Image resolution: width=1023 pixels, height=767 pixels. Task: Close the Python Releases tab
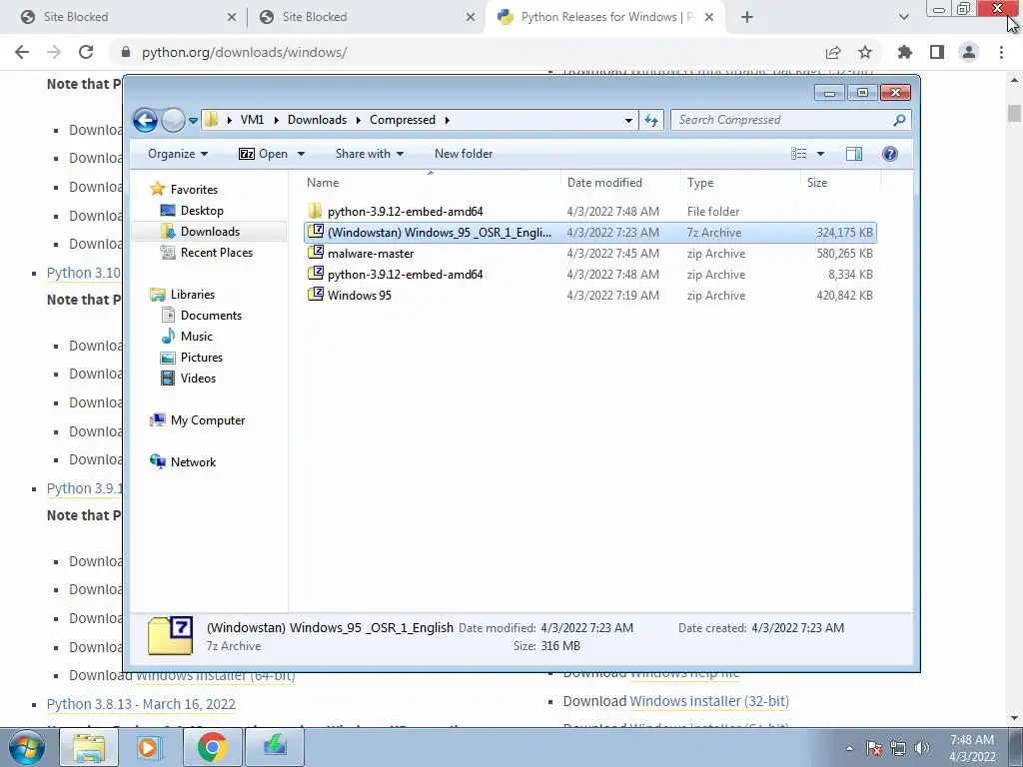click(710, 17)
